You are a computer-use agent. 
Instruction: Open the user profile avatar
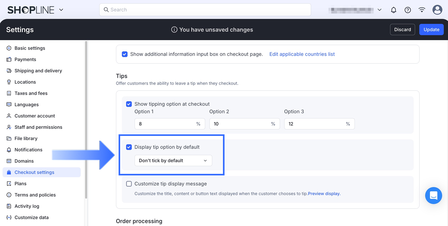click(x=437, y=10)
